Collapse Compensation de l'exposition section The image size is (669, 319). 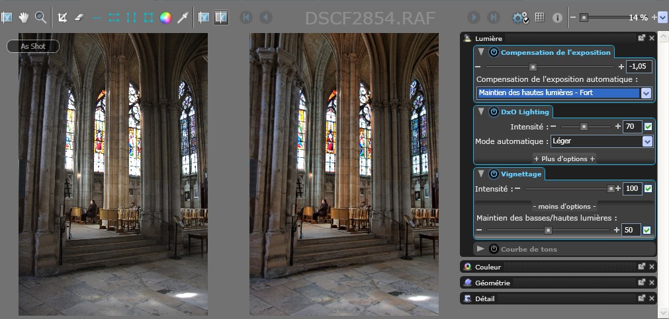coord(481,52)
